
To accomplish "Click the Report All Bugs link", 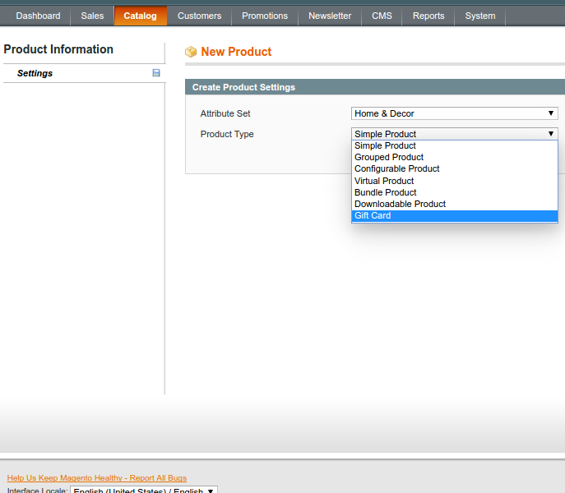I will pos(97,478).
